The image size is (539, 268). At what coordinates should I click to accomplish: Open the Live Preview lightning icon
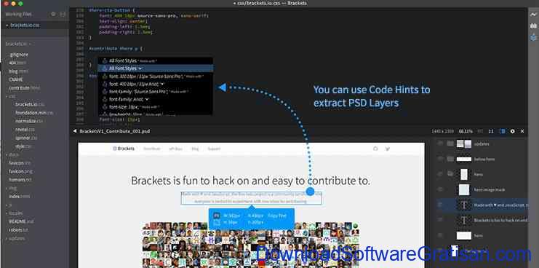533,15
